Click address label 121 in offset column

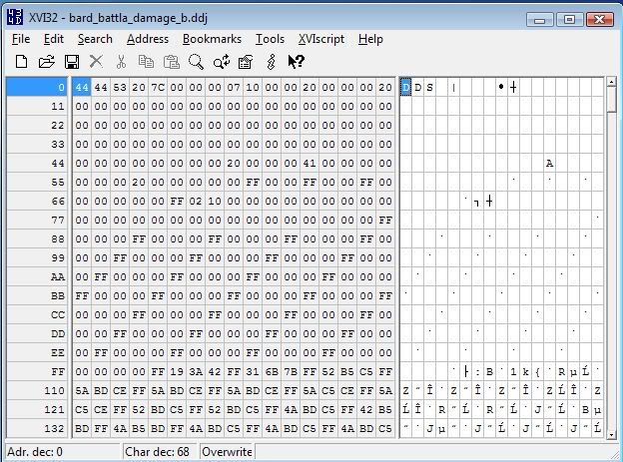pyautogui.click(x=37, y=409)
